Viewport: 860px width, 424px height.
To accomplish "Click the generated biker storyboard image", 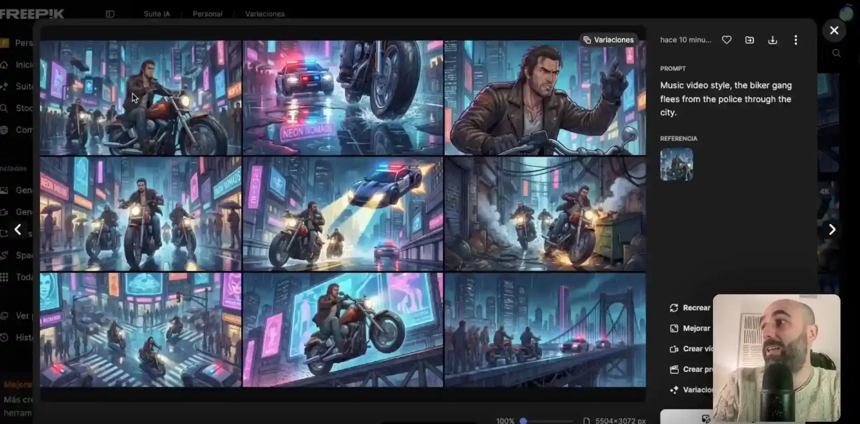I will 342,213.
